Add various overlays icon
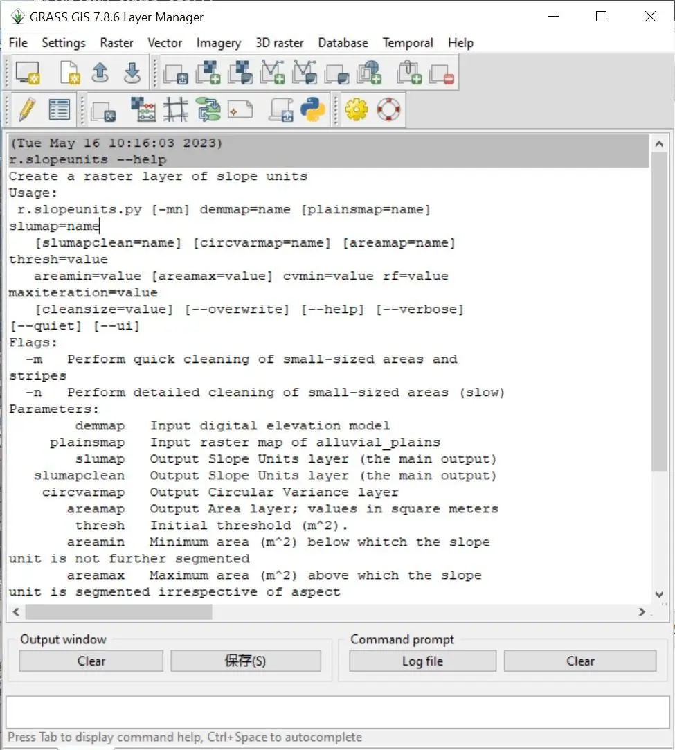Viewport: 675px width, 750px height. 337,74
